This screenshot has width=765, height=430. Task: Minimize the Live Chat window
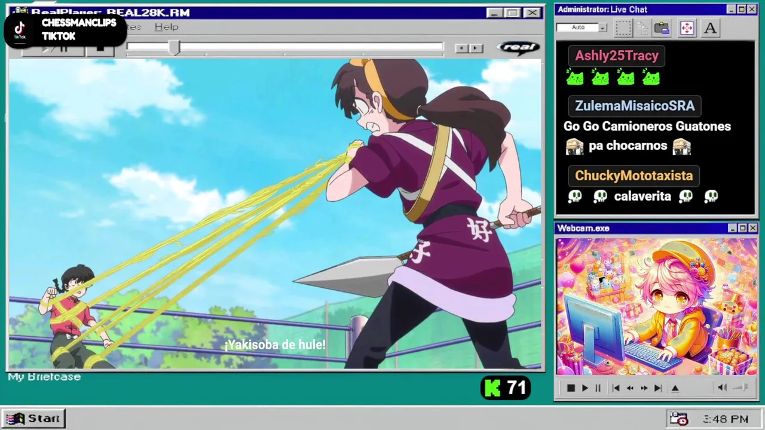click(731, 10)
